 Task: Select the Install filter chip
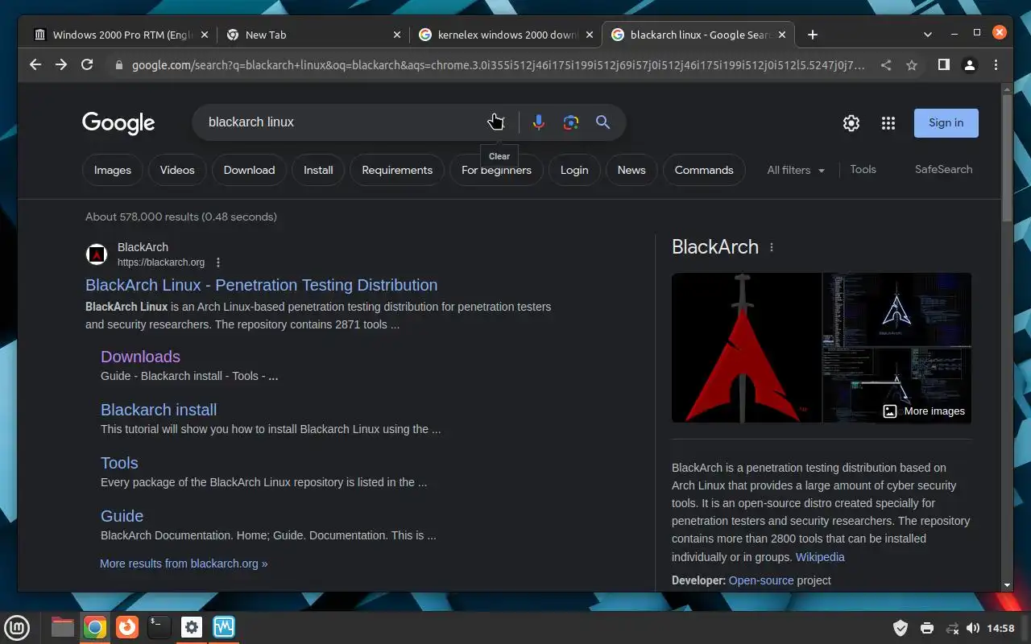coord(318,170)
